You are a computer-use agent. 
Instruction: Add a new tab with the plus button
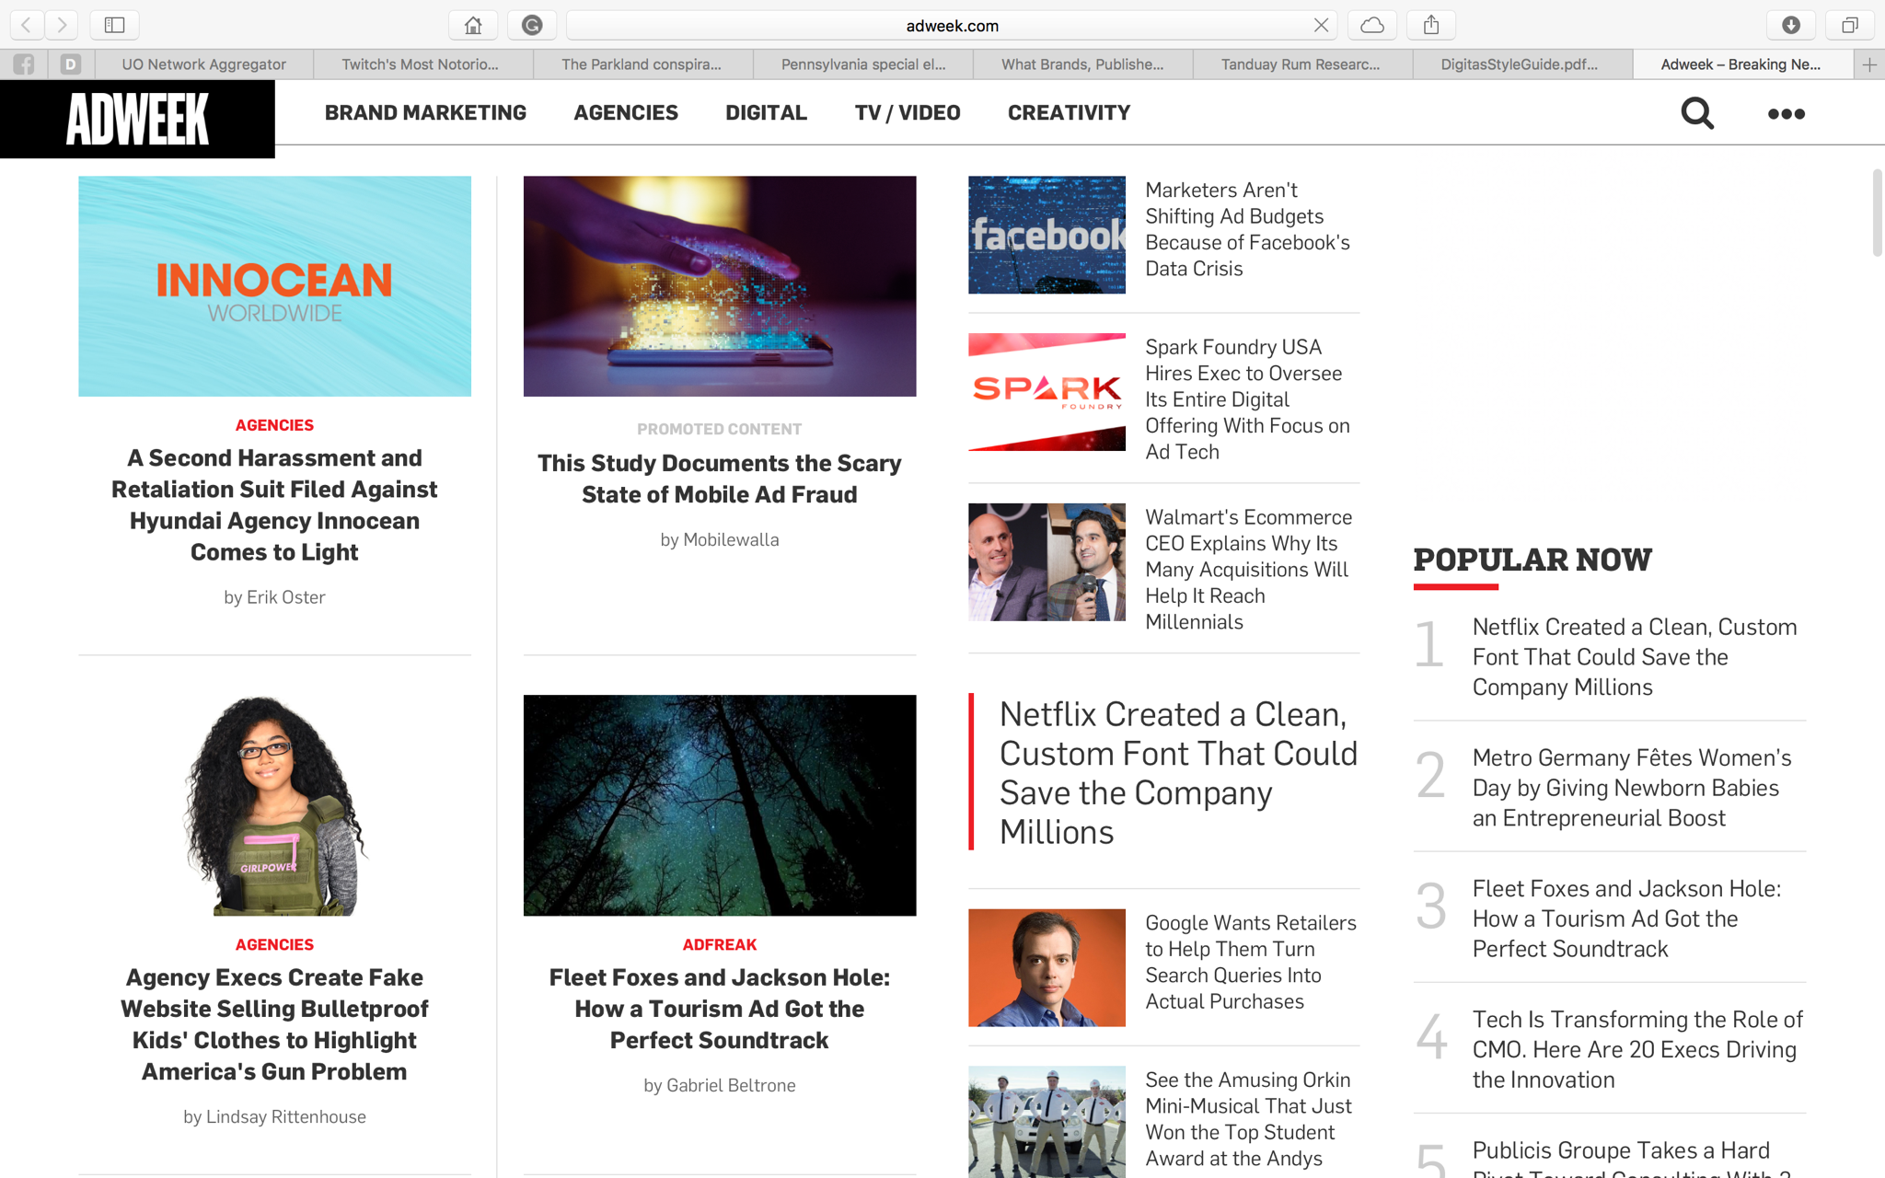pos(1869,64)
